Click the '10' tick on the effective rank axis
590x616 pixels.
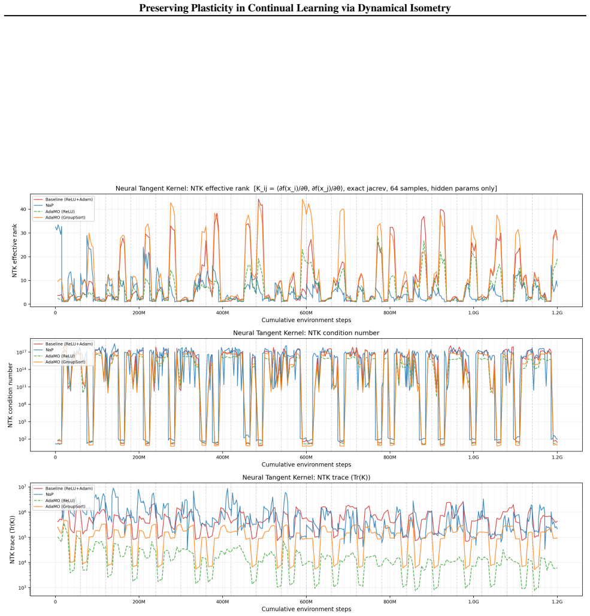click(x=23, y=281)
